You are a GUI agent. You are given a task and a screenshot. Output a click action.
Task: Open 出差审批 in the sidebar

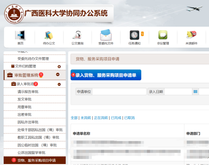click(x=25, y=115)
